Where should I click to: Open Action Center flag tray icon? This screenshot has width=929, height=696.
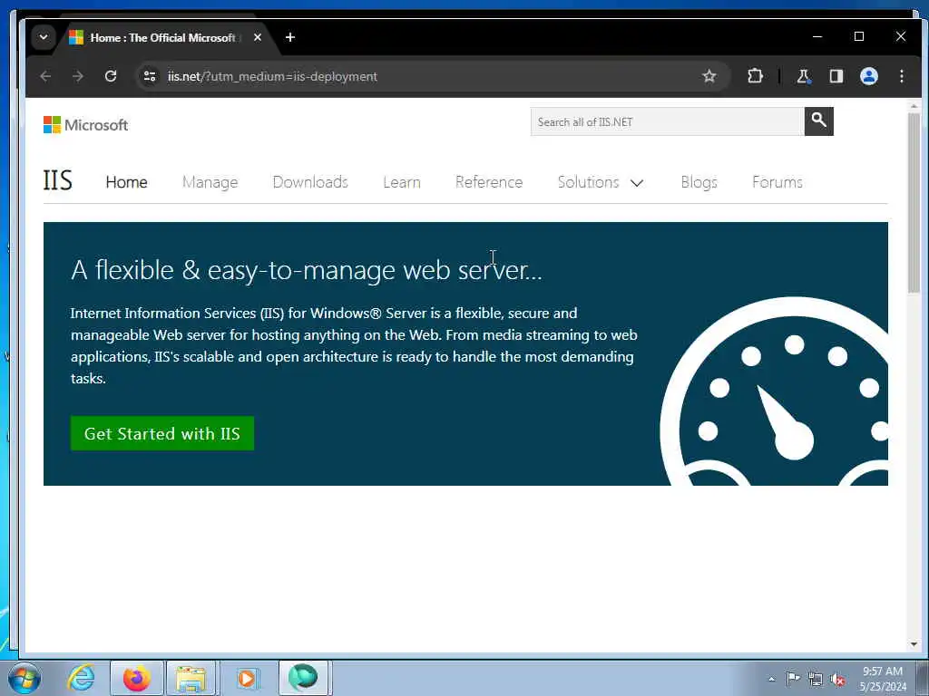[793, 679]
